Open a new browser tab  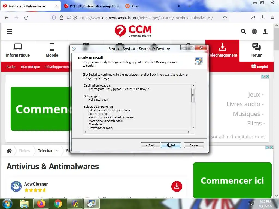click(189, 6)
